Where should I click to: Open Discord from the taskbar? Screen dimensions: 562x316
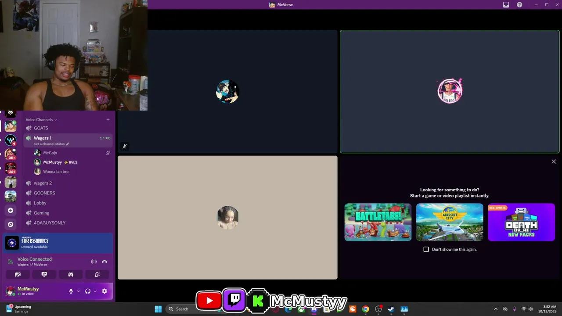tap(314, 309)
